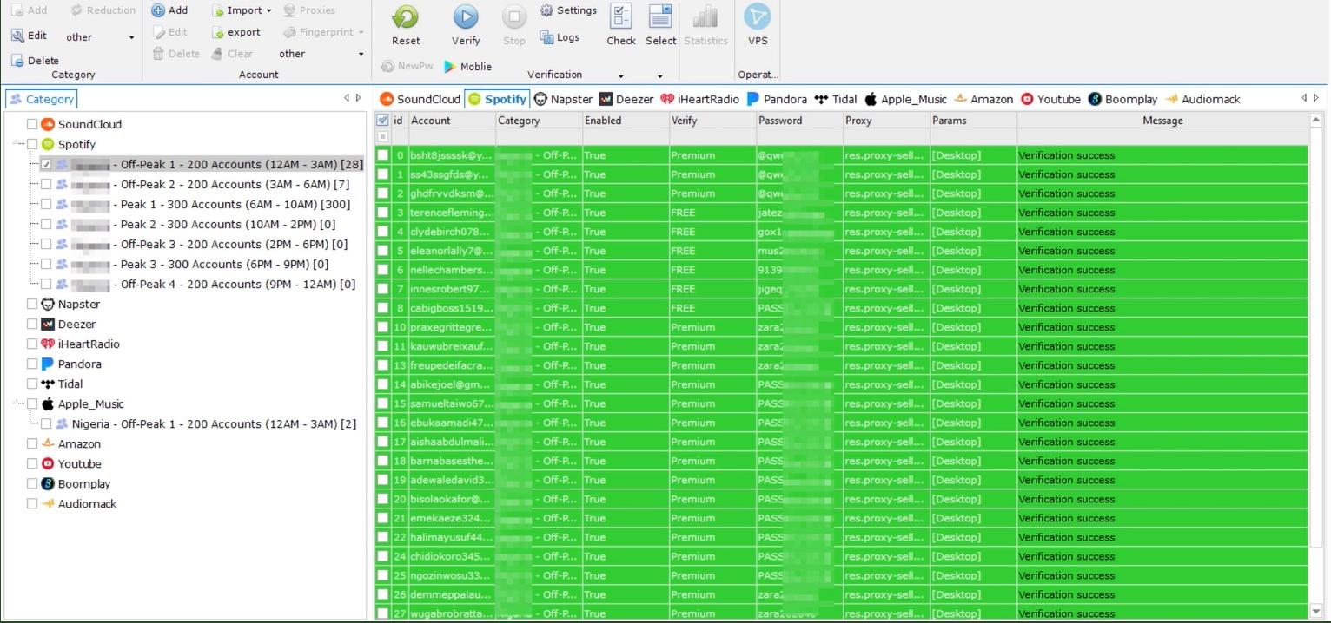Select the clydebirch078 account row

click(841, 232)
